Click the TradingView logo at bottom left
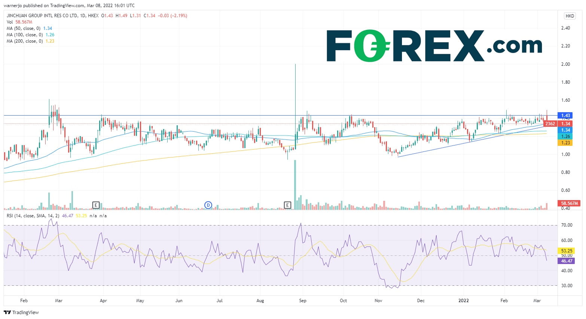 click(x=21, y=312)
